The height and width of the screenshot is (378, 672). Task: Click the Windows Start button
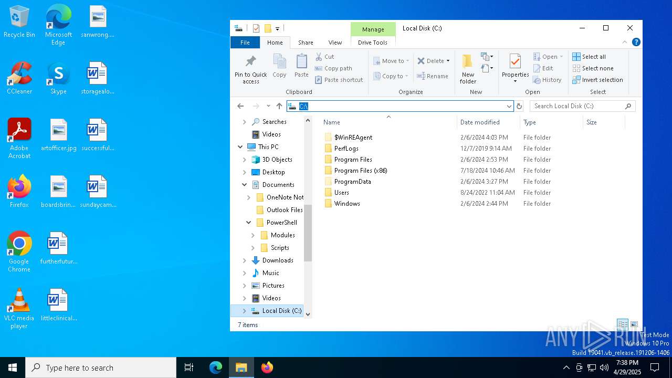13,367
